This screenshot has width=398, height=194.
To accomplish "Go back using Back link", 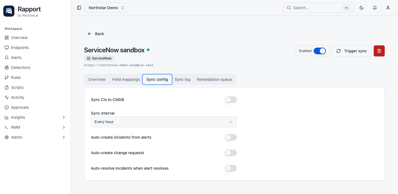I will tap(96, 34).
